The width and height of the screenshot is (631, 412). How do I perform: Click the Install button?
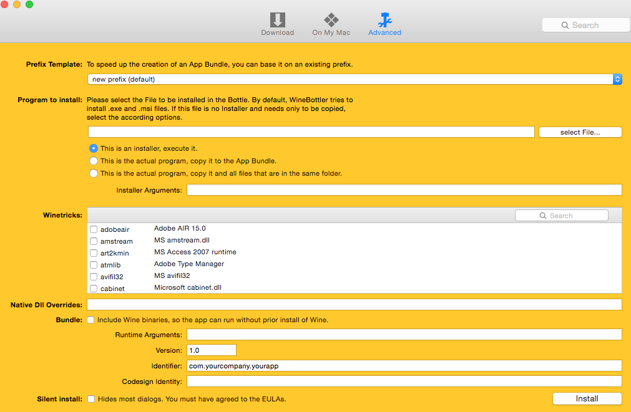(587, 399)
